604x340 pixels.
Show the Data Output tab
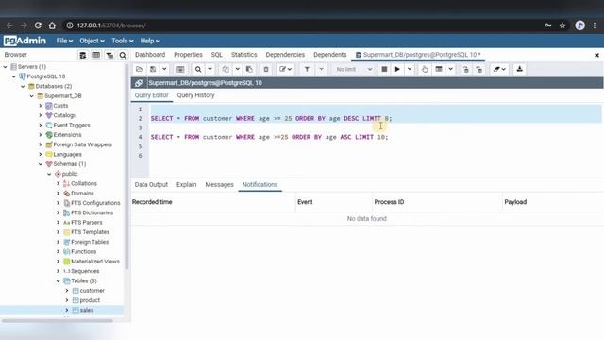pyautogui.click(x=151, y=185)
